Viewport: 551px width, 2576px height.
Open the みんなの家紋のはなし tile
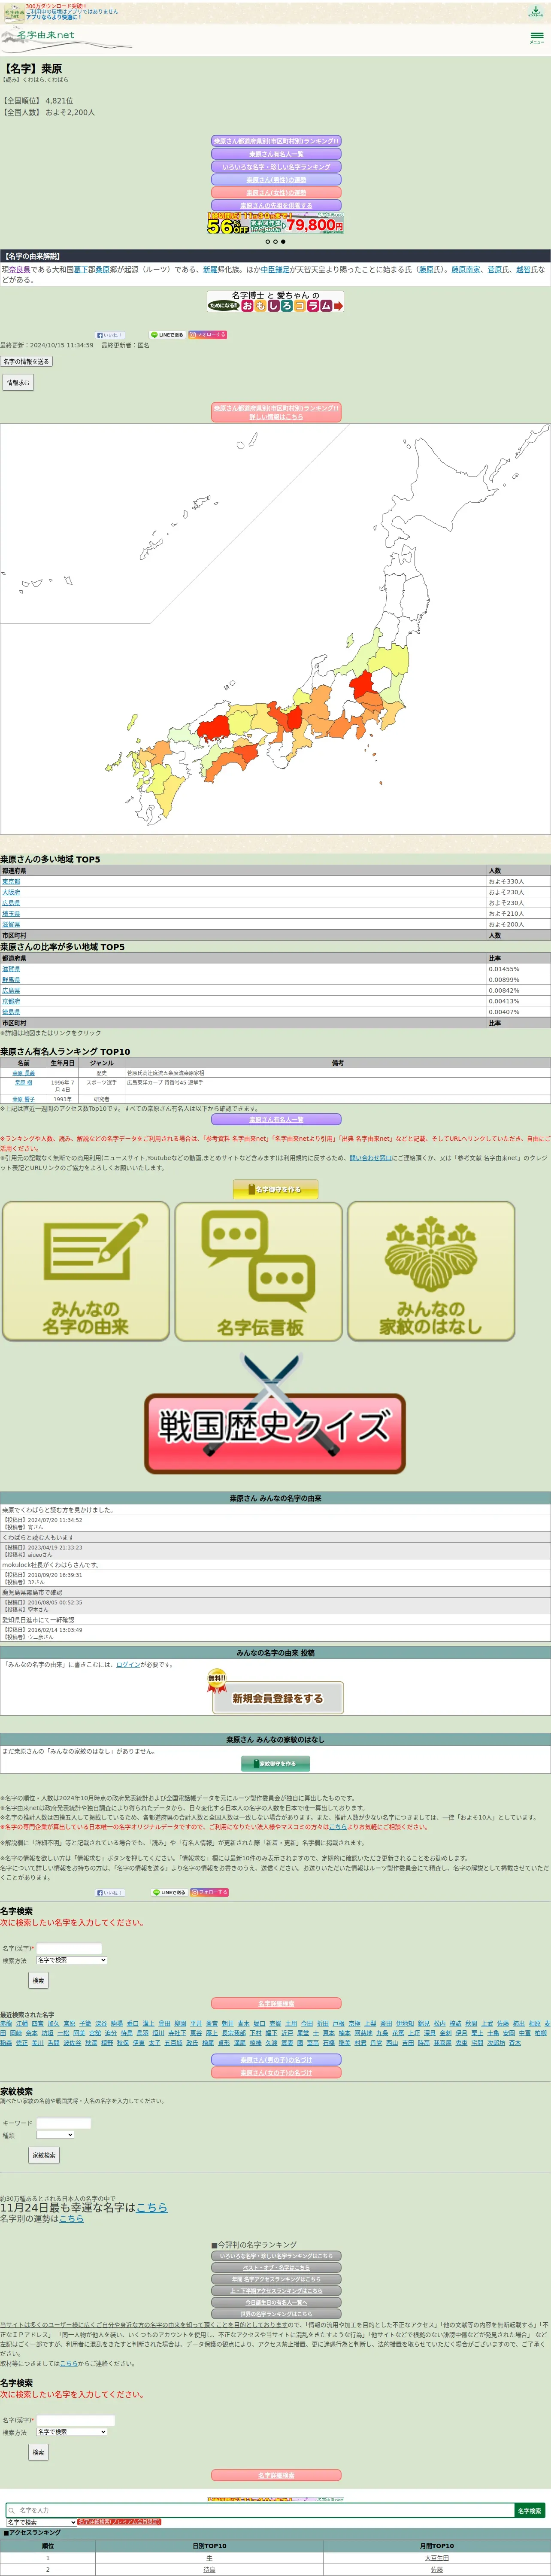click(x=431, y=1271)
